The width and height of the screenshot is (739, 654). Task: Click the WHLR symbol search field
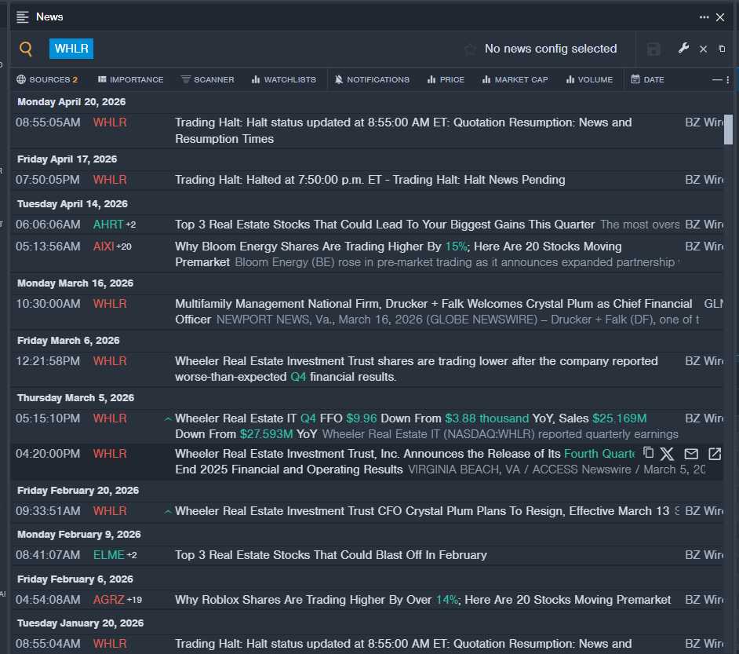pos(71,49)
